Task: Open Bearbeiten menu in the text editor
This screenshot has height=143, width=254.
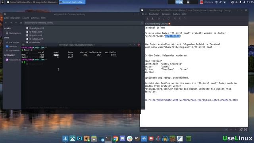Action: coord(154,14)
